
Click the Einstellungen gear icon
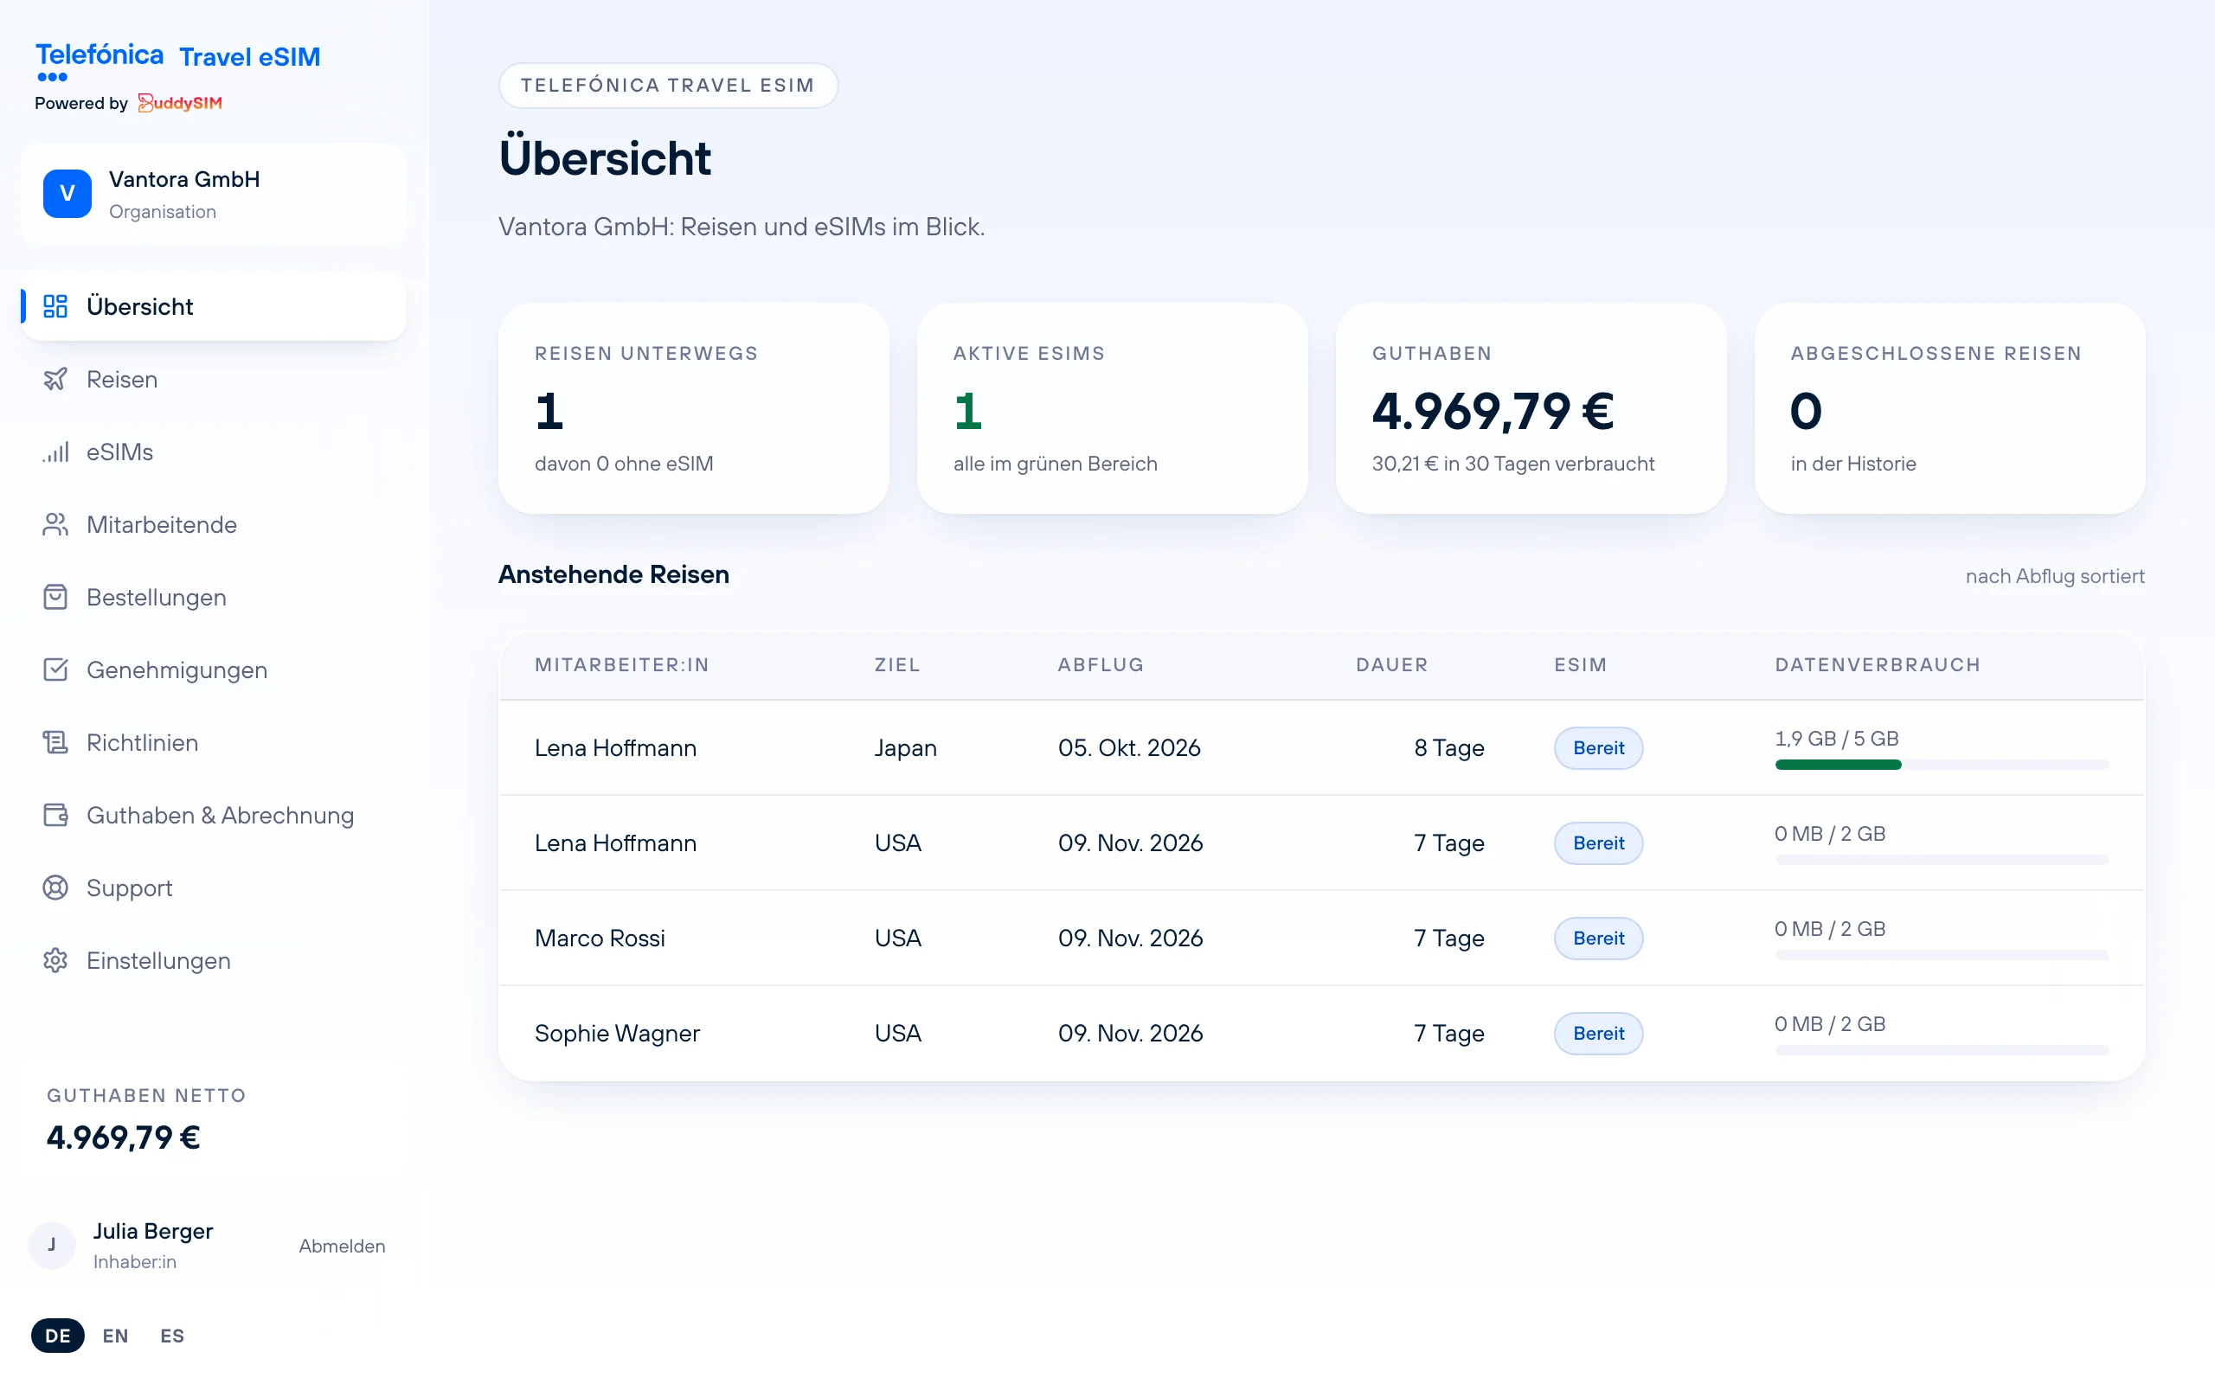point(55,960)
